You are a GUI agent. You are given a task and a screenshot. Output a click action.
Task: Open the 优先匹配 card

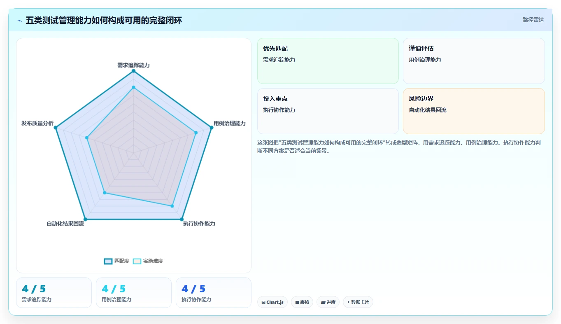pyautogui.click(x=328, y=61)
